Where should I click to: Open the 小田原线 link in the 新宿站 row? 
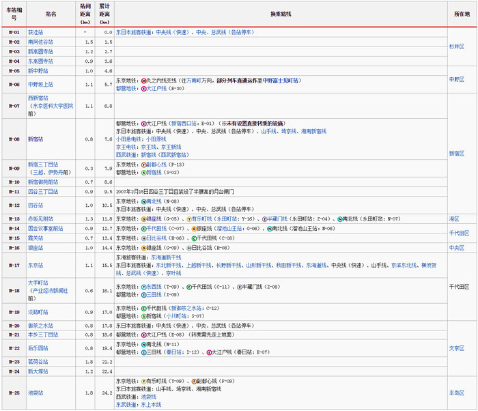pyautogui.click(x=156, y=139)
